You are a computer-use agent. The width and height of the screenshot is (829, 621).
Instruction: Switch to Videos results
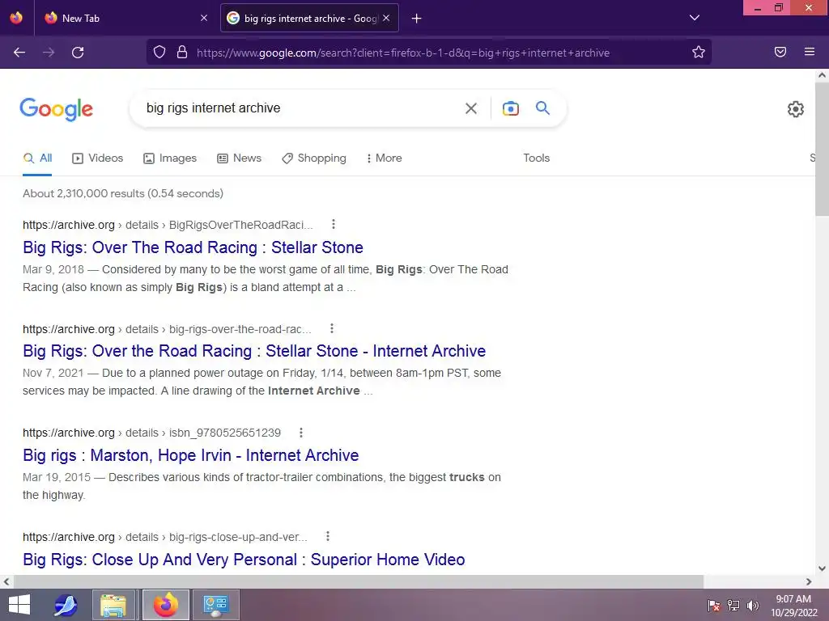tap(98, 158)
